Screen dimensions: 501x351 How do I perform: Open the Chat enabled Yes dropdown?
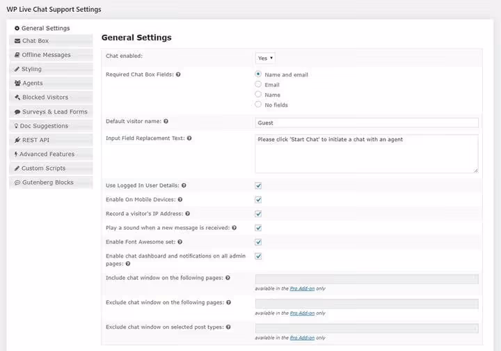tap(265, 58)
